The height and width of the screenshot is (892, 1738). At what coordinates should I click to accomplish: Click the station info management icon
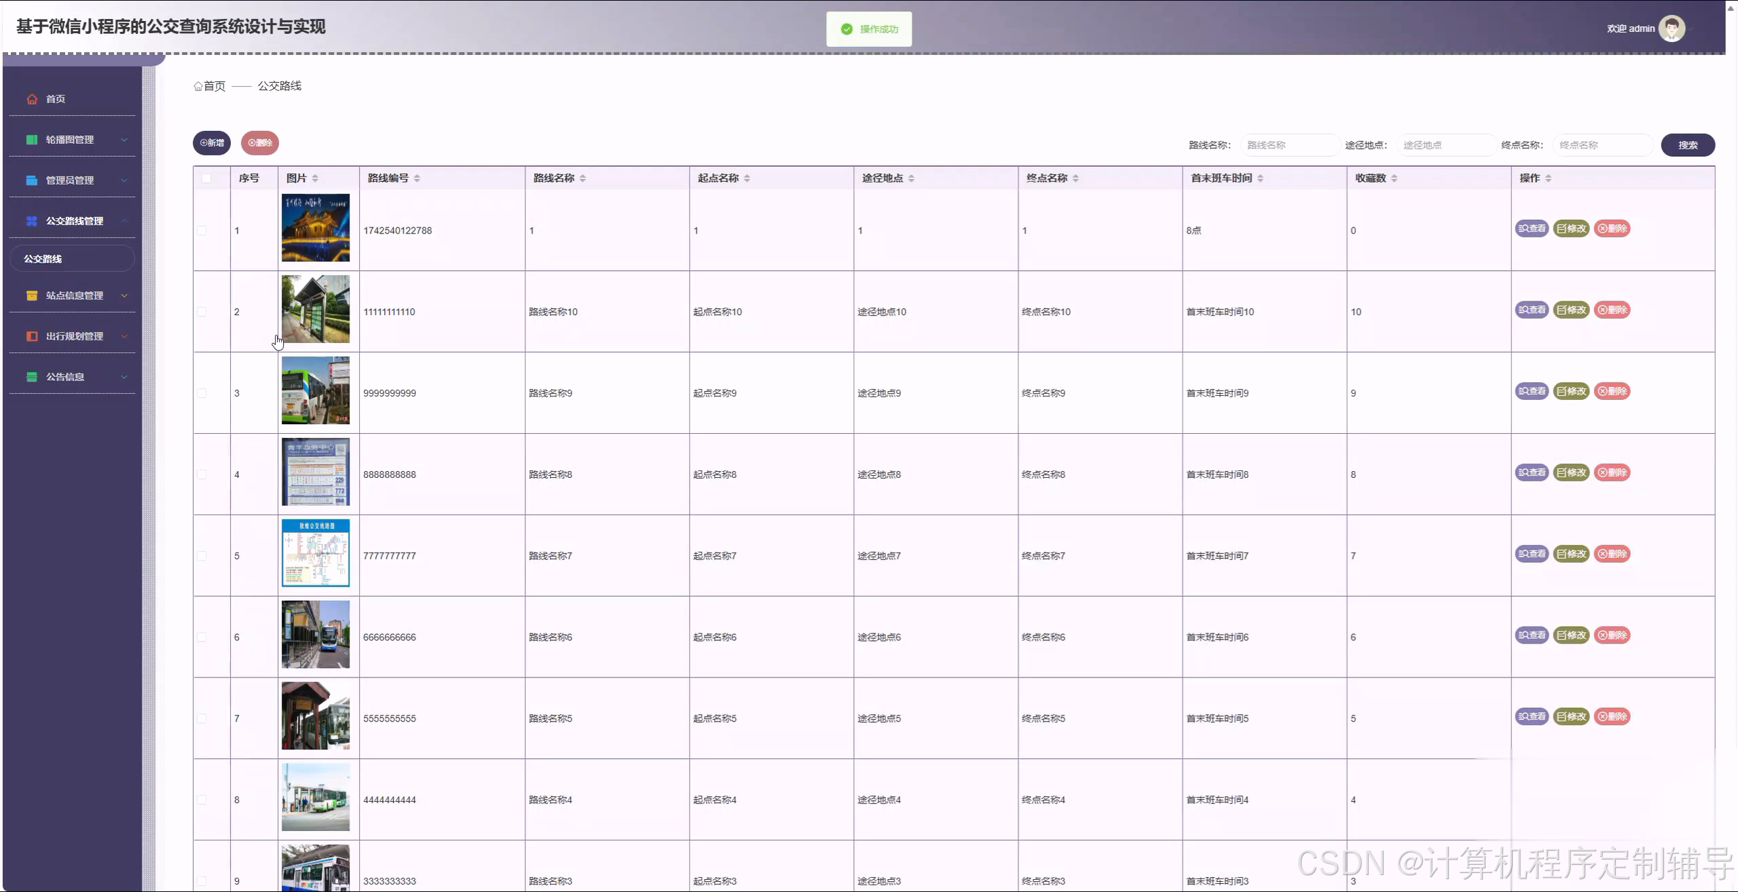coord(32,295)
